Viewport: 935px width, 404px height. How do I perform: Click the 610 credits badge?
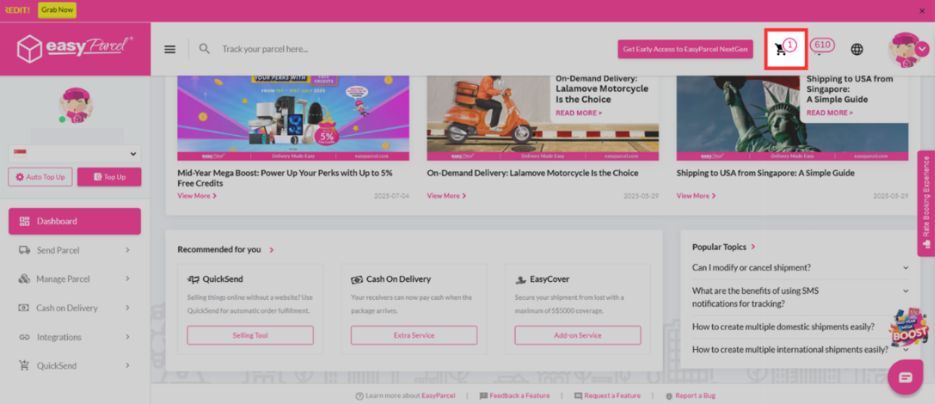[822, 45]
